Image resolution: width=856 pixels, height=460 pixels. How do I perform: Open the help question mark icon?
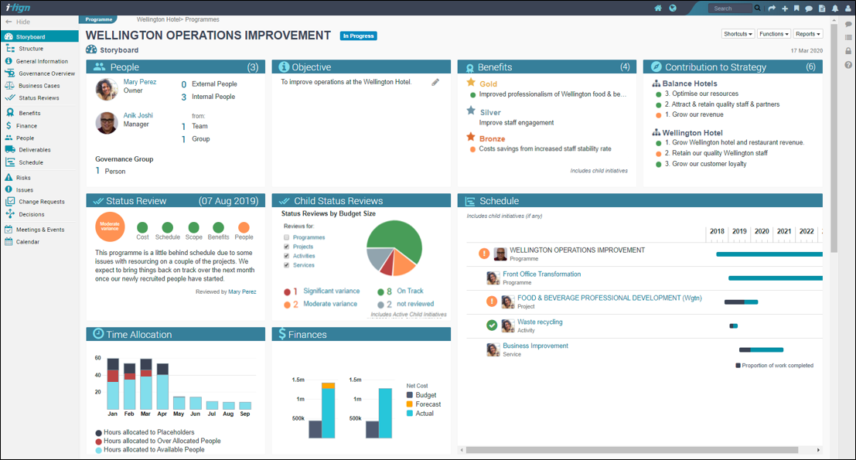coord(848,65)
